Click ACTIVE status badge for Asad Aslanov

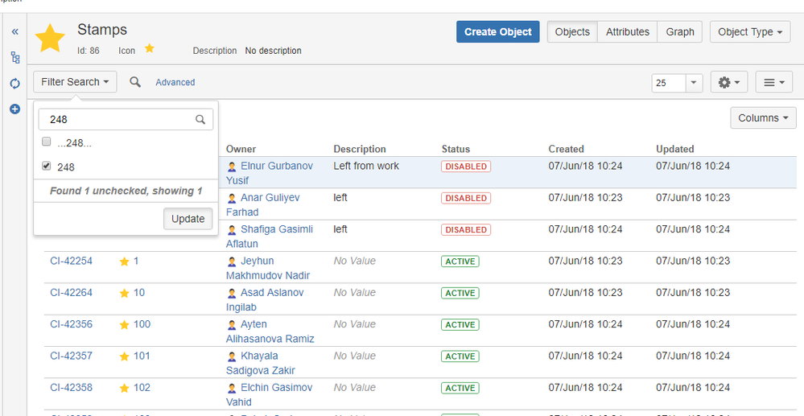pos(460,293)
